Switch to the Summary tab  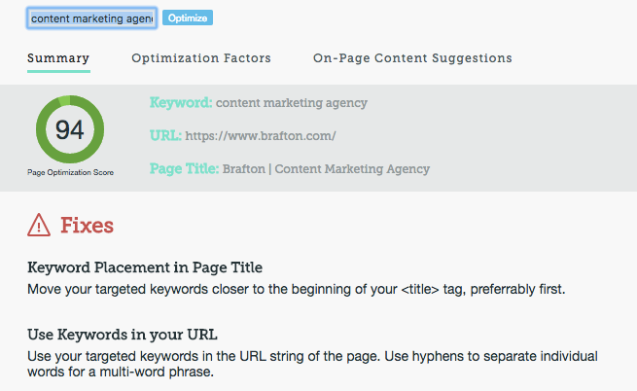tap(58, 58)
